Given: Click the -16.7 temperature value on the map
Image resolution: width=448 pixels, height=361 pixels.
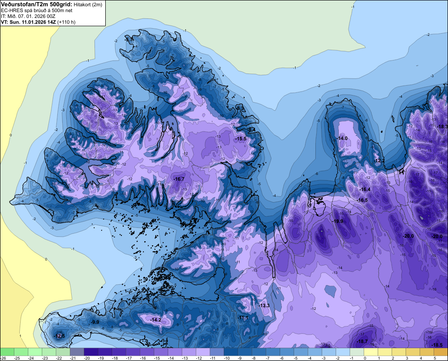Looking at the screenshot, I should [179, 179].
